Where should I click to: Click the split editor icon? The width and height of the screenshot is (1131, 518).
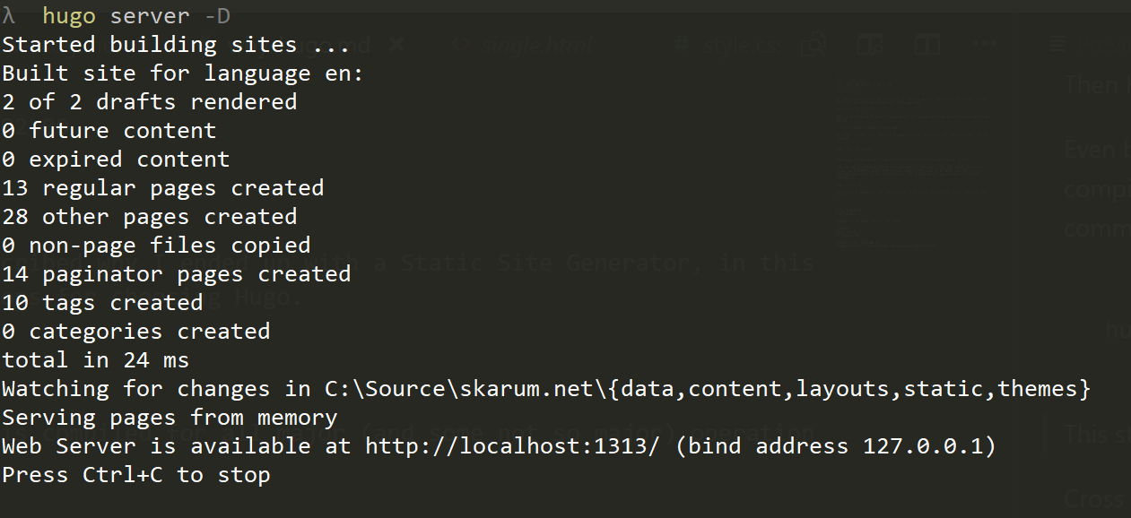pos(927,45)
